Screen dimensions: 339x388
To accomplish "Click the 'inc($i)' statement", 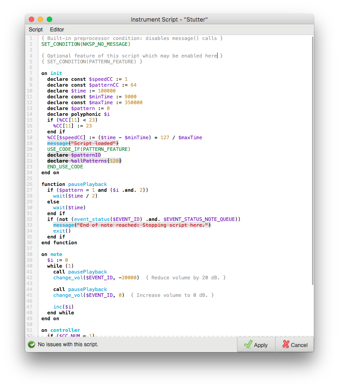I will tap(63, 307).
